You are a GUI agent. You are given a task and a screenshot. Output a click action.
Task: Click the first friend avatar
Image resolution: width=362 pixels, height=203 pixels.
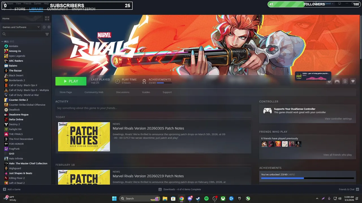[x=264, y=144]
